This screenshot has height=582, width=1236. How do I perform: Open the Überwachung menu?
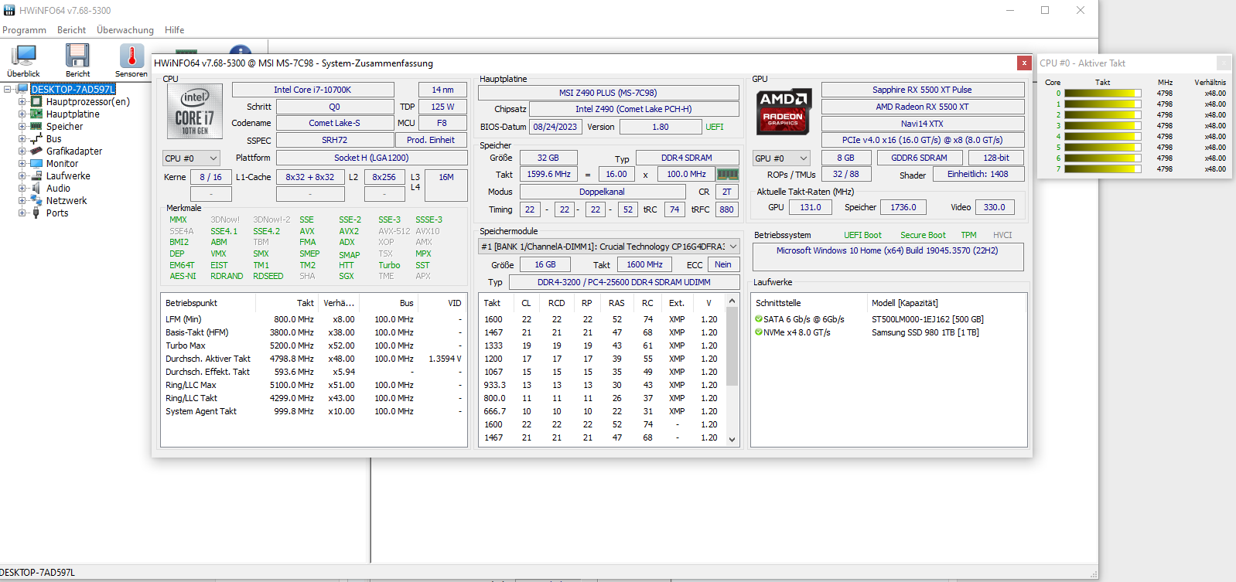[x=125, y=30]
